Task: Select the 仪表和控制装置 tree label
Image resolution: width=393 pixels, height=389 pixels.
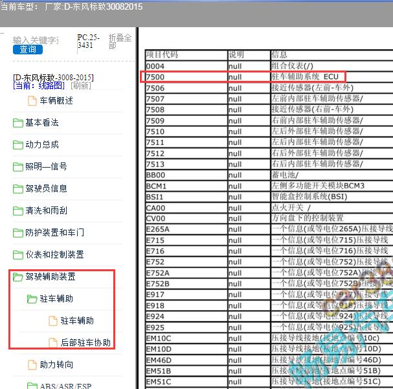Action: 54,255
